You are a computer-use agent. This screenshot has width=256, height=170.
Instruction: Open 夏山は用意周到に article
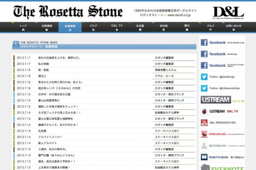point(49,100)
